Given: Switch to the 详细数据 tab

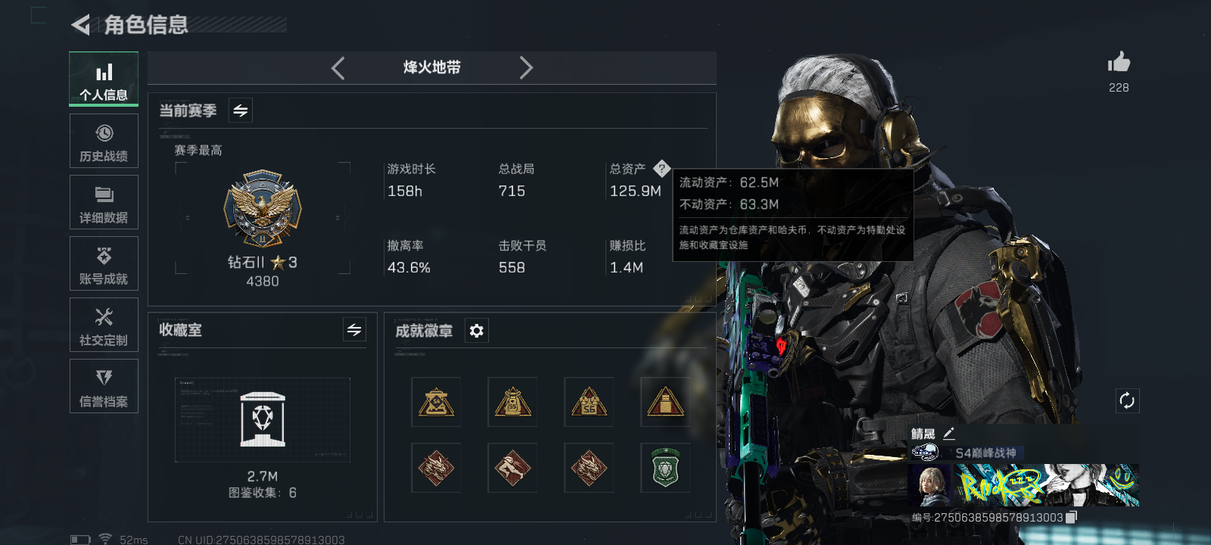Looking at the screenshot, I should point(104,203).
